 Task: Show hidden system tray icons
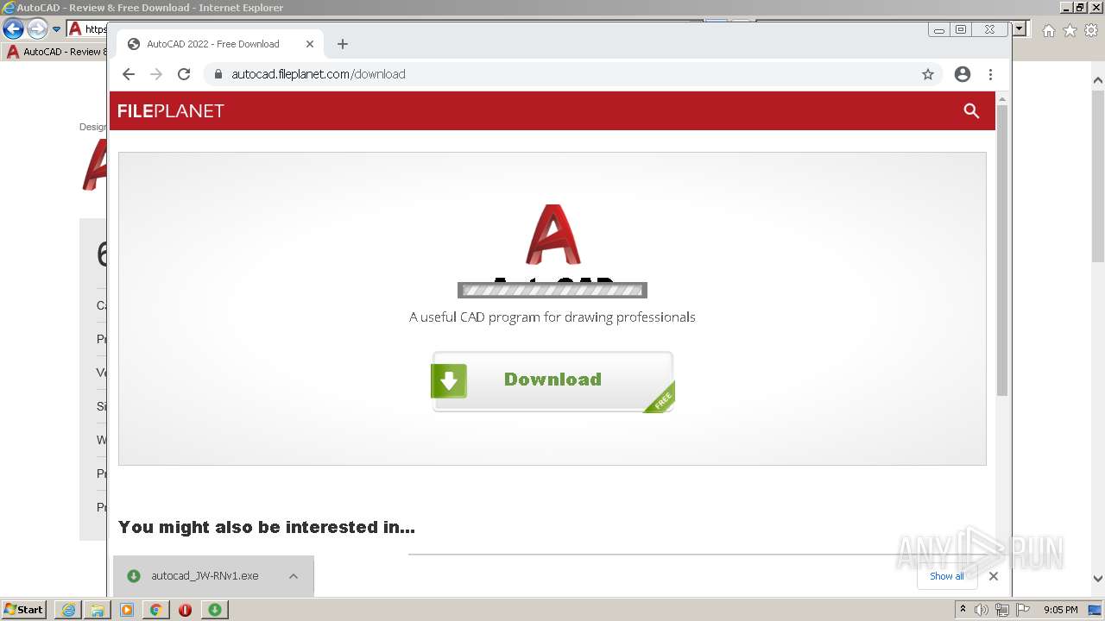(963, 610)
